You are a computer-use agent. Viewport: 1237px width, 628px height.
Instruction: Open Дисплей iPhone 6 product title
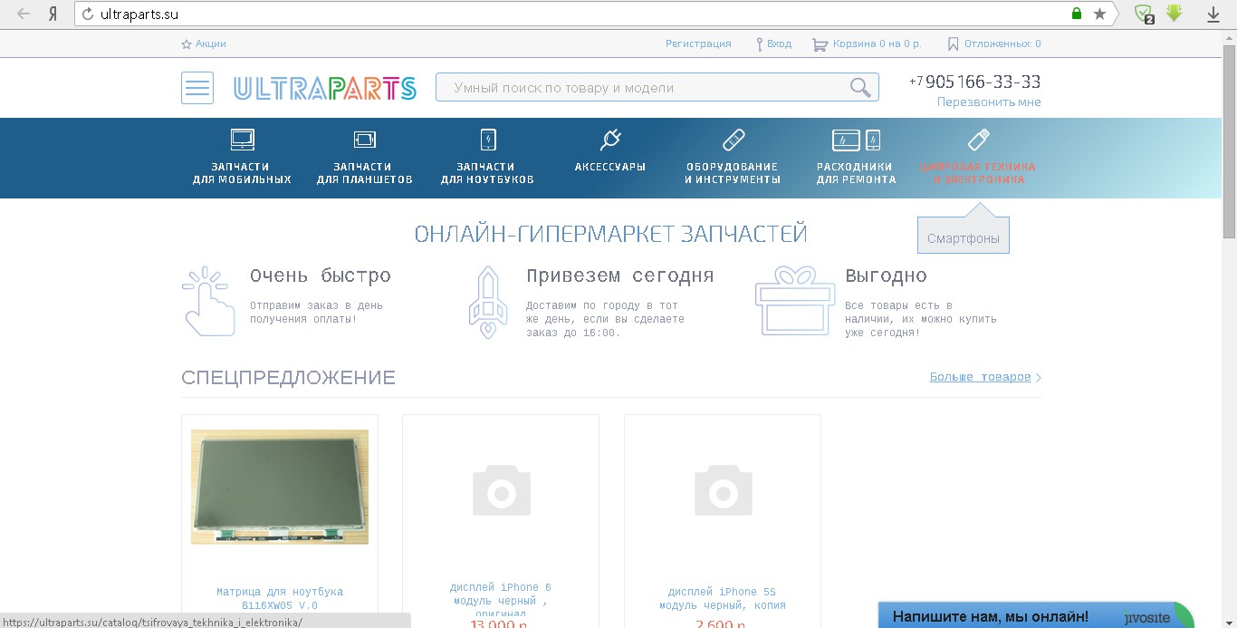501,601
